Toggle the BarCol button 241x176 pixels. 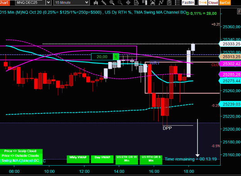(225, 3)
